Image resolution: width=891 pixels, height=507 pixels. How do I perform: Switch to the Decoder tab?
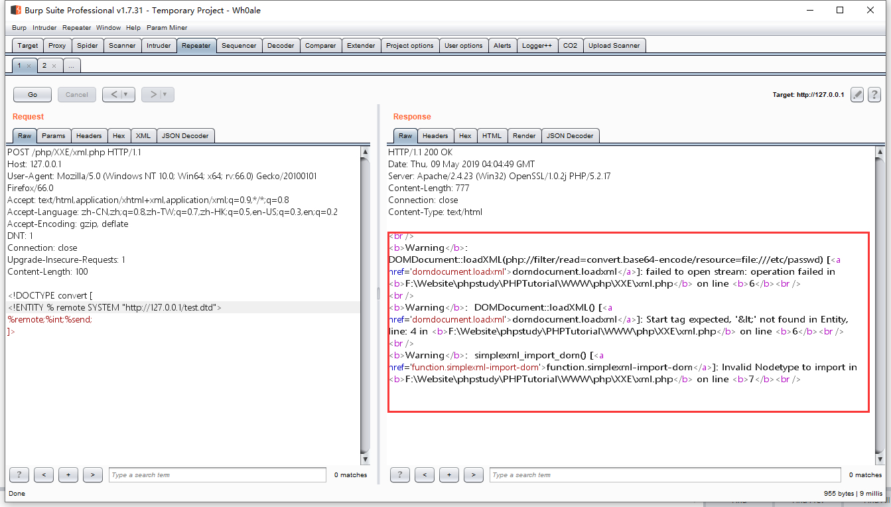pyautogui.click(x=281, y=45)
